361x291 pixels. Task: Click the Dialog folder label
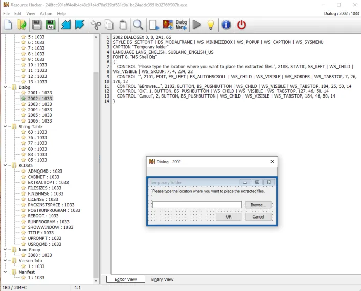click(x=25, y=87)
